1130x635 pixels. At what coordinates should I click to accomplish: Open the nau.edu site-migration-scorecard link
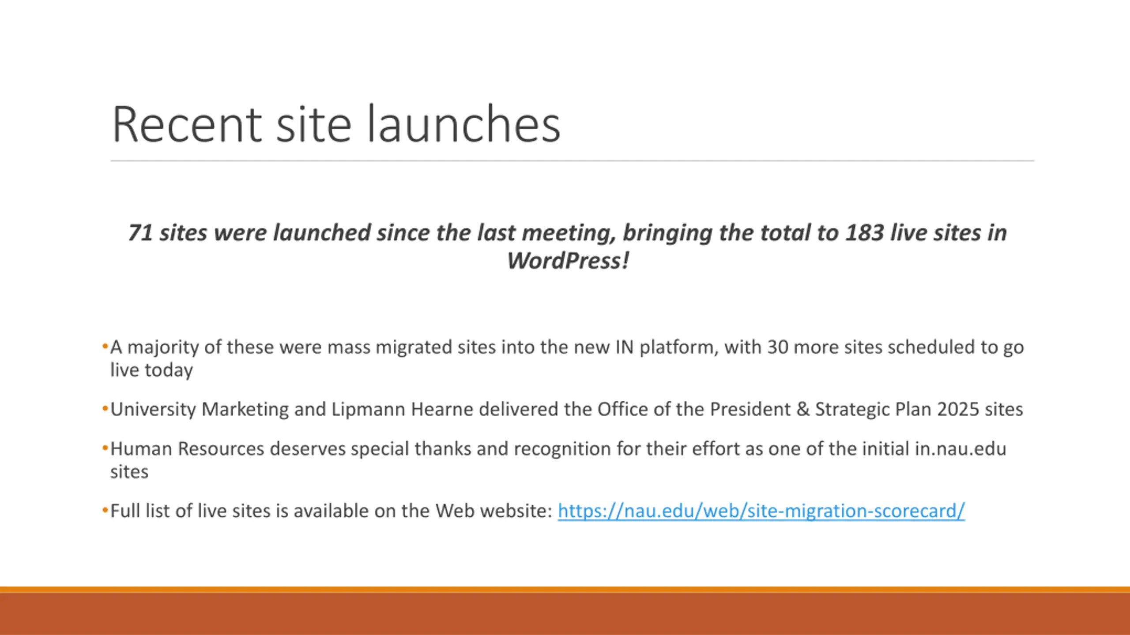pyautogui.click(x=761, y=511)
